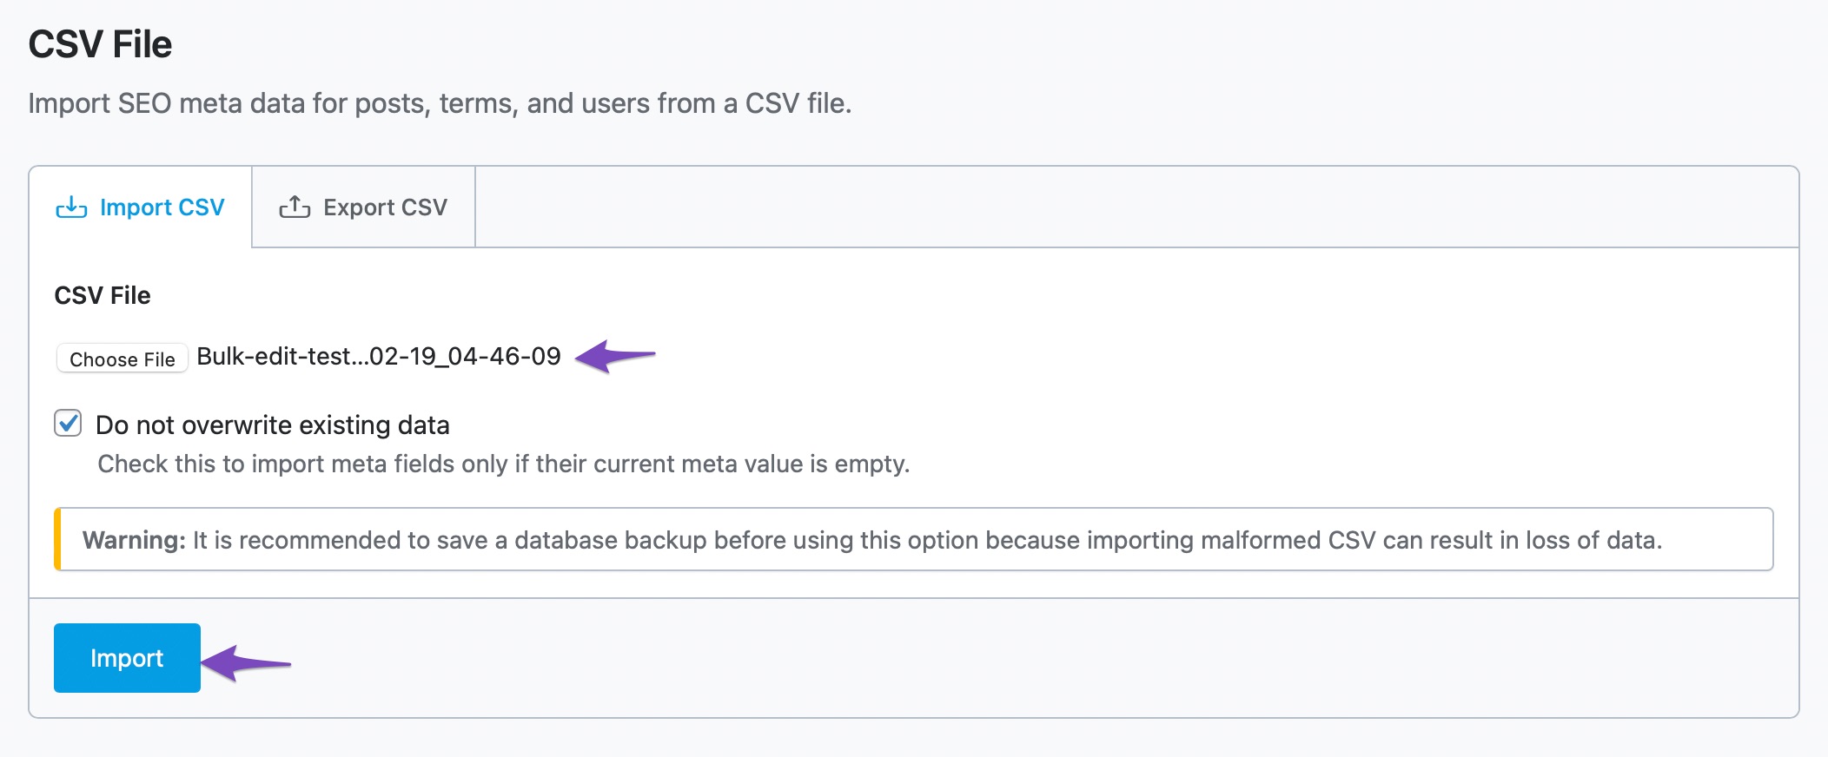This screenshot has width=1828, height=757.
Task: Click the Import CSV download icon
Action: pyautogui.click(x=71, y=207)
